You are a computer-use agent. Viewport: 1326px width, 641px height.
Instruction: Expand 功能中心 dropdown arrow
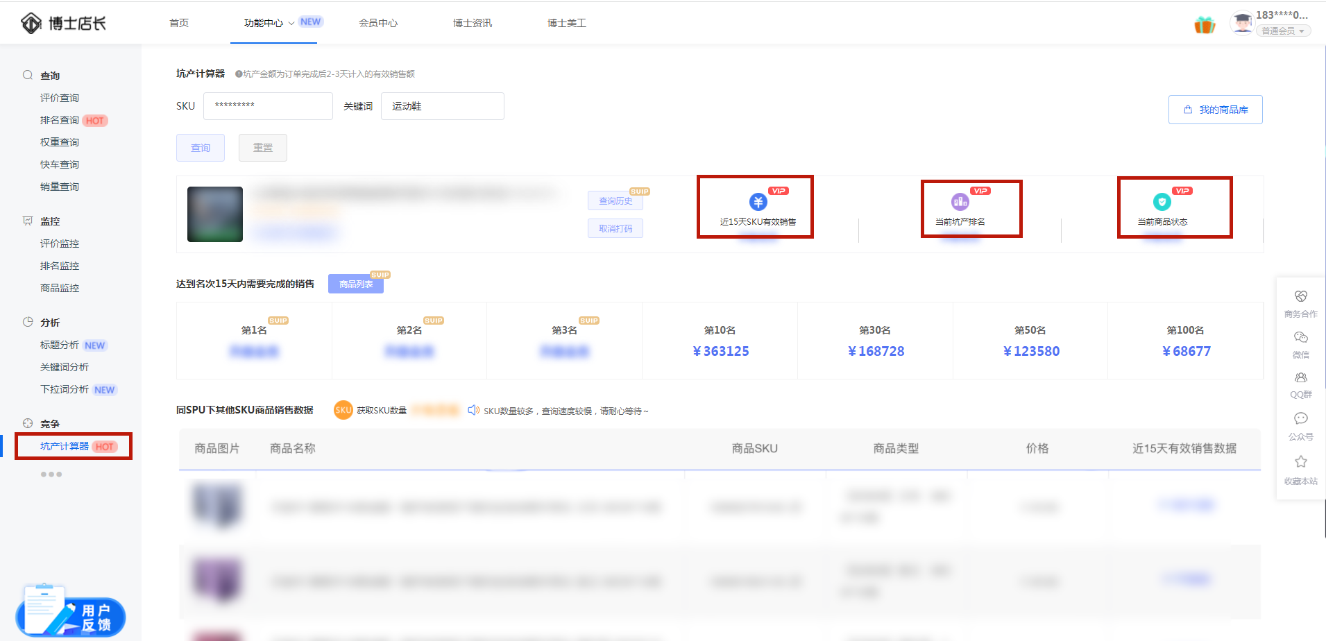(x=291, y=24)
